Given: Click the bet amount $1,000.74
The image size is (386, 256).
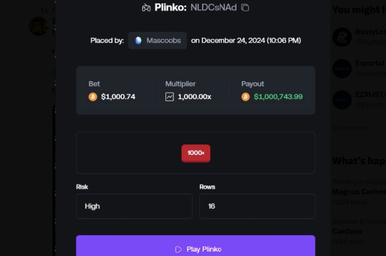Looking at the screenshot, I should (x=118, y=97).
